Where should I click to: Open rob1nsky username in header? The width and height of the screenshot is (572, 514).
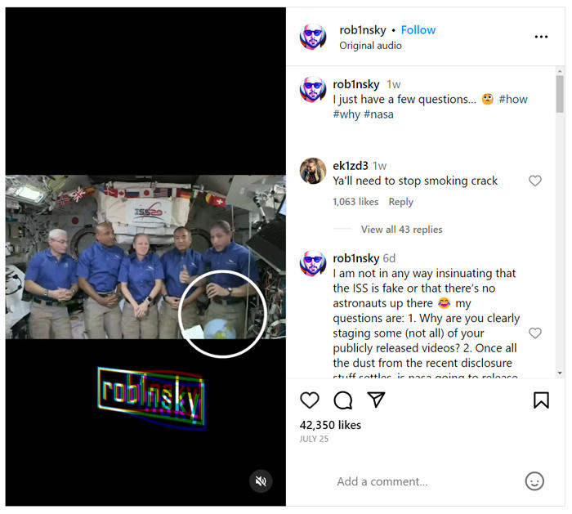click(363, 30)
